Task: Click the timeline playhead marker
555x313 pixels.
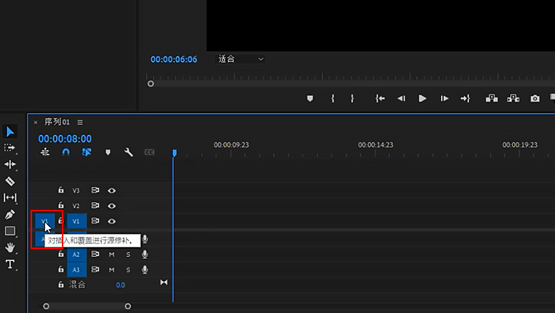Action: (x=174, y=153)
